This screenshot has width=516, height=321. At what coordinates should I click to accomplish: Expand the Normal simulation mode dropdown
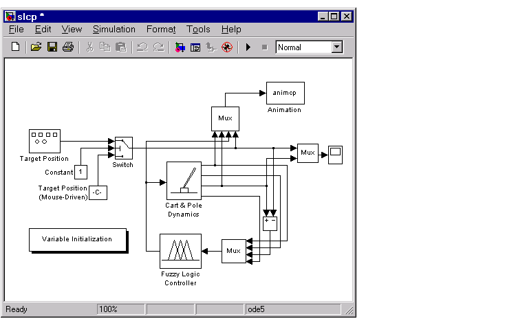(x=336, y=47)
